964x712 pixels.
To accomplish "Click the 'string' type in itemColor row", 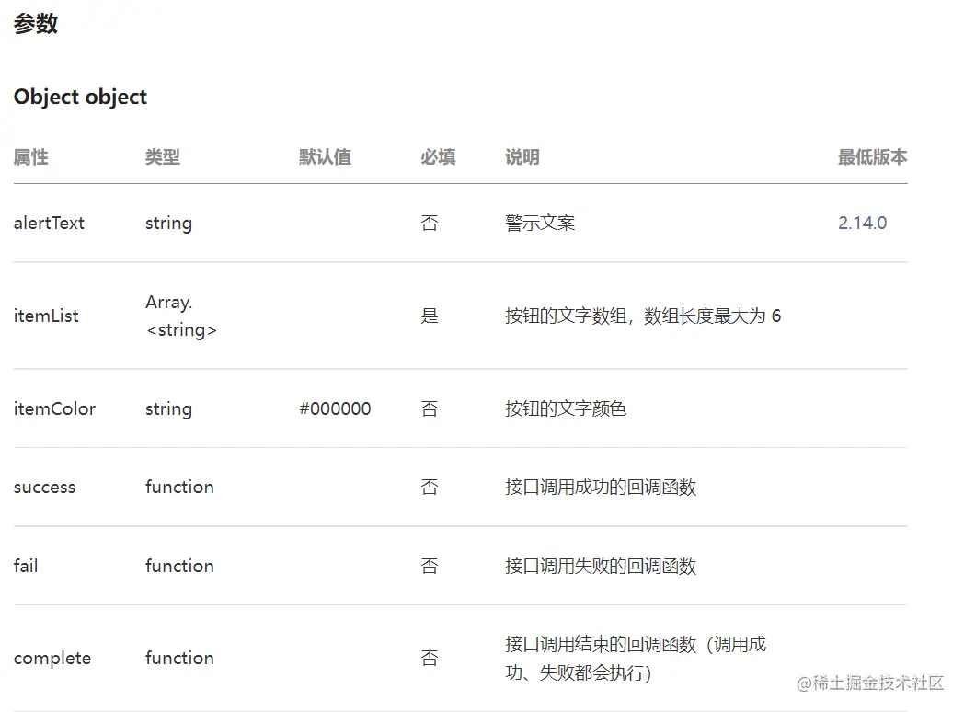I will point(168,408).
